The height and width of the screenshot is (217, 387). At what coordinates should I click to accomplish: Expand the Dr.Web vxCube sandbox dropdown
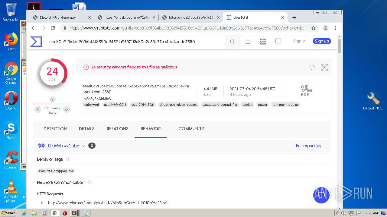[x=84, y=146]
